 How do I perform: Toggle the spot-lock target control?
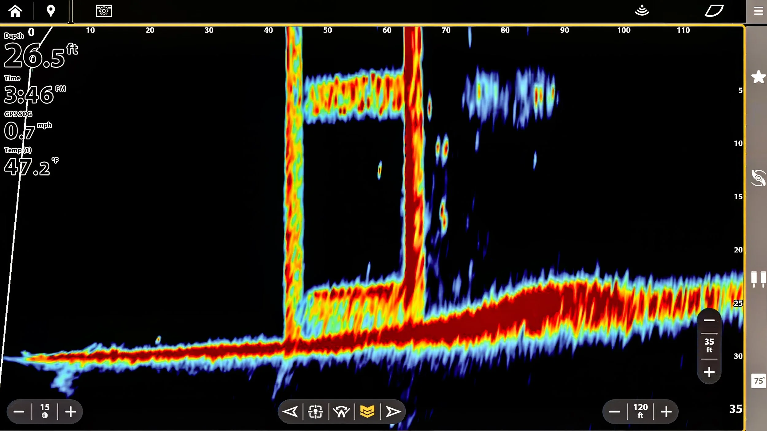[316, 411]
